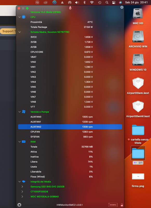
Task: Select the AVSB voltage row
Action: point(70,47)
